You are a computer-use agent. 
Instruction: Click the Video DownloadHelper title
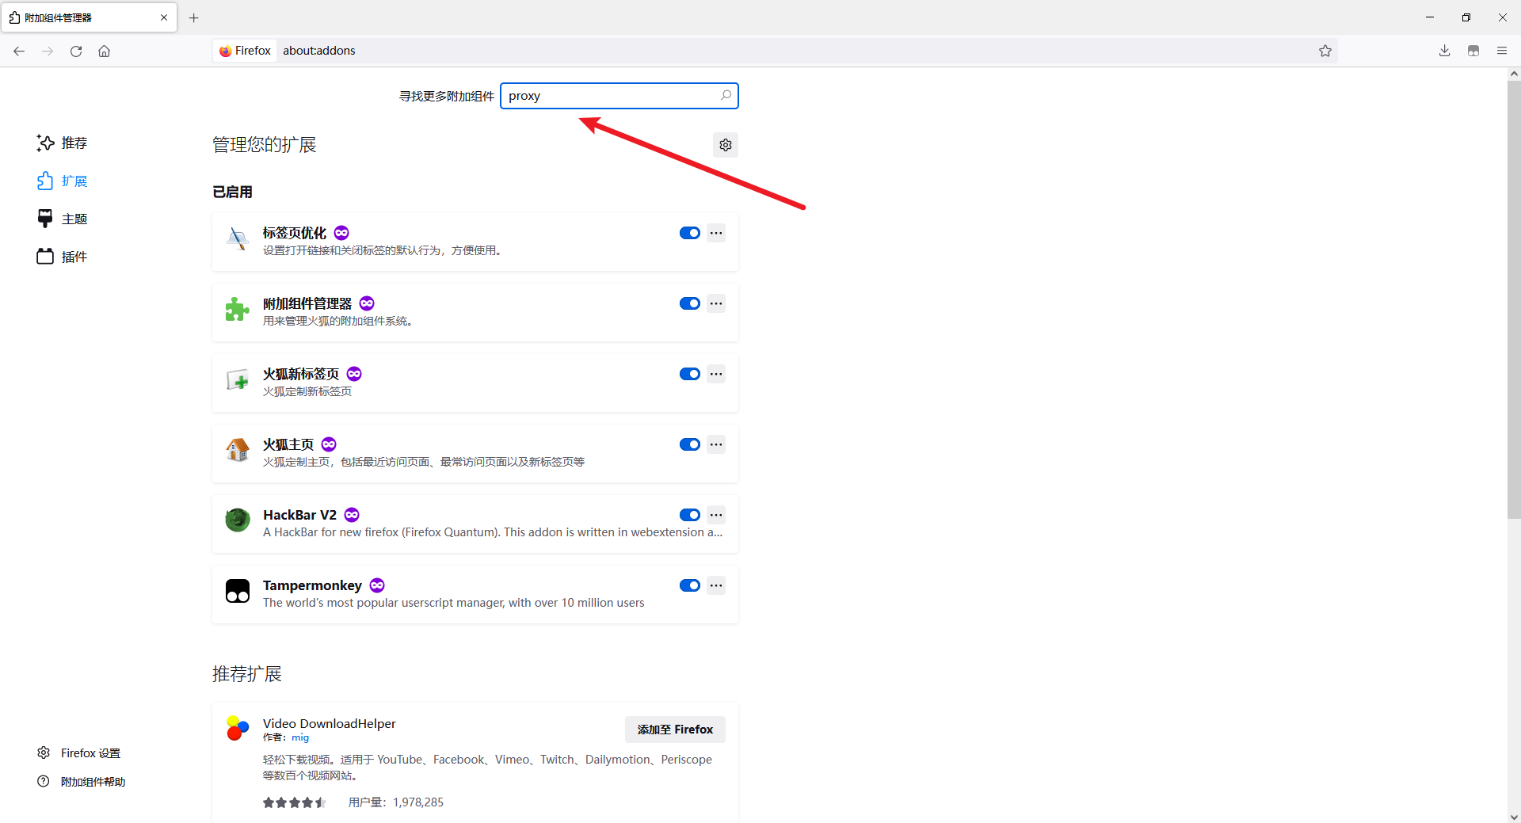330,723
